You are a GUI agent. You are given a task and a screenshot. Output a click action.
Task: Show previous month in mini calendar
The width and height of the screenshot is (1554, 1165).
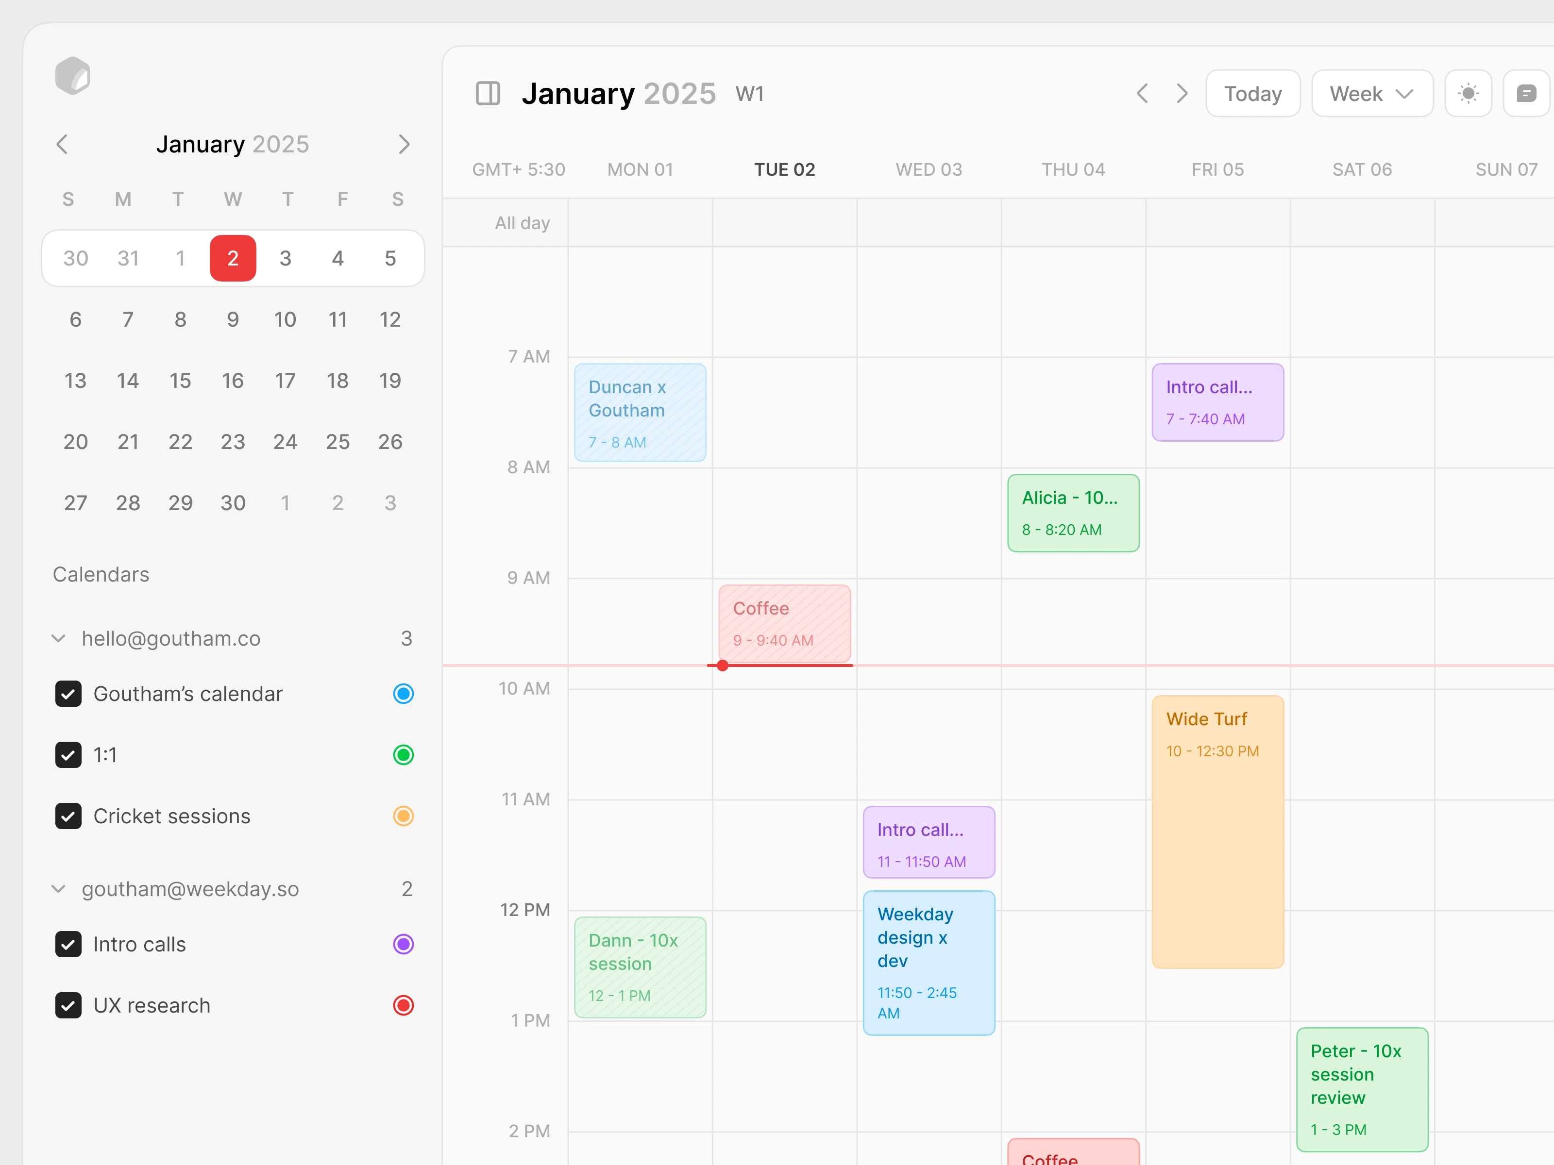coord(62,145)
